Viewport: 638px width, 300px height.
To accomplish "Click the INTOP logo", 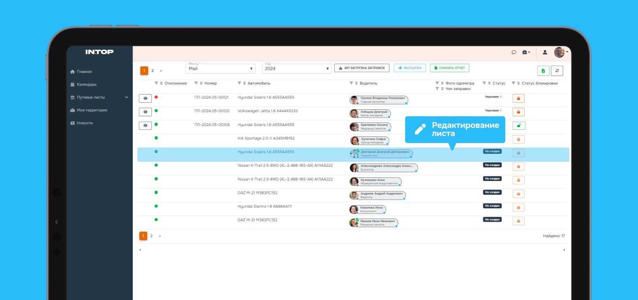I will click(99, 52).
